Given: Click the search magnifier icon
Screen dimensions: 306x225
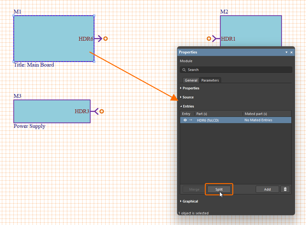Looking at the screenshot, I should pos(184,70).
